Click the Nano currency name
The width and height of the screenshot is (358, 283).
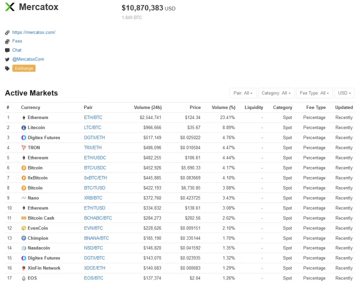coord(33,198)
